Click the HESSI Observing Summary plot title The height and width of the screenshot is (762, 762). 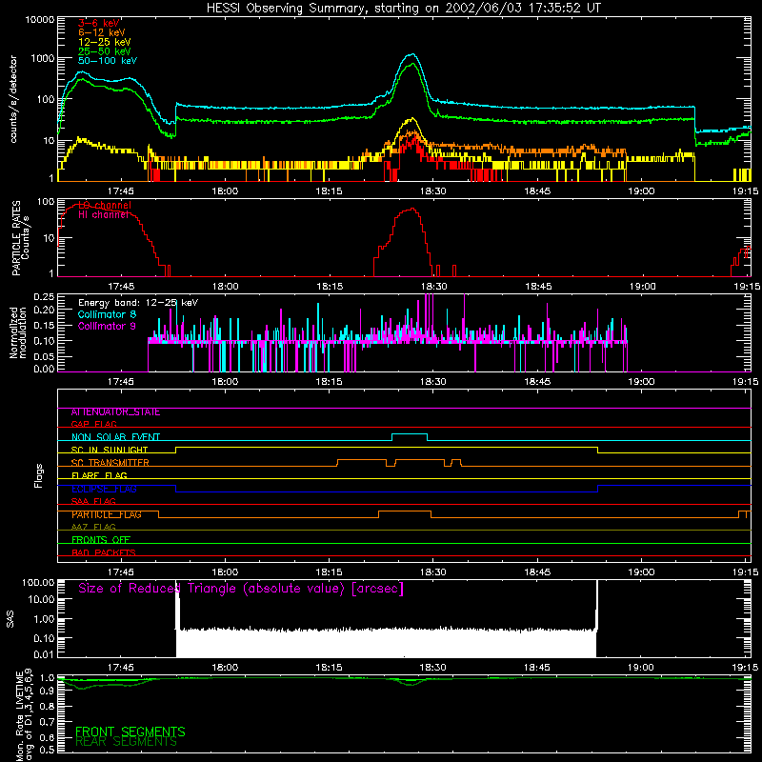tap(404, 9)
